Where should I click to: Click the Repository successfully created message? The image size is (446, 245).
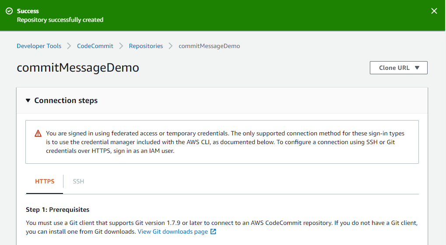click(60, 20)
